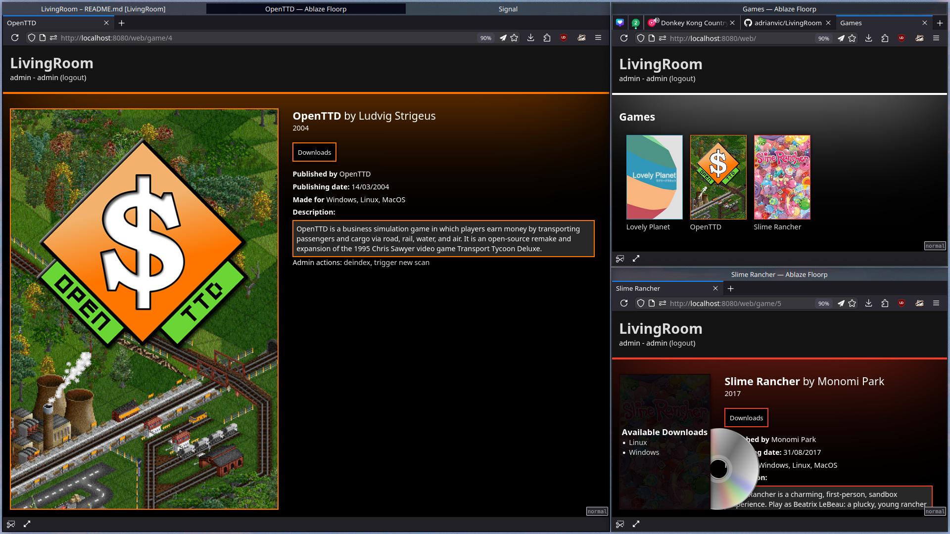950x534 pixels.
Task: Click the OpenTTD Downloads button
Action: click(x=314, y=152)
